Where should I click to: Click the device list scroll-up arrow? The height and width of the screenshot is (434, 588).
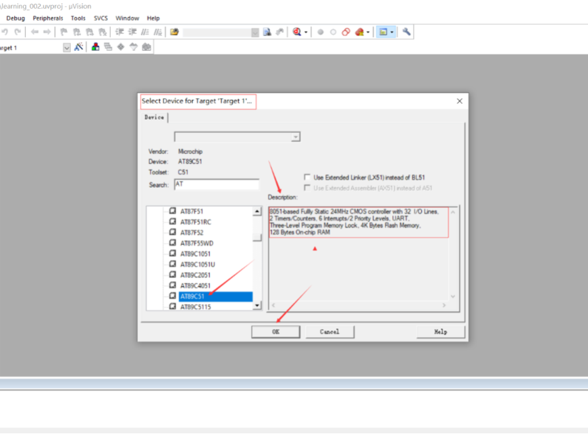coord(257,211)
